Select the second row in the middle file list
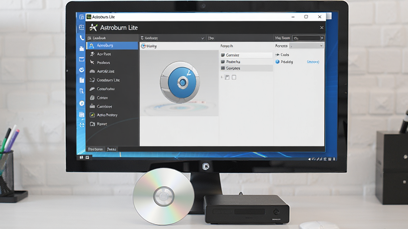 246,62
